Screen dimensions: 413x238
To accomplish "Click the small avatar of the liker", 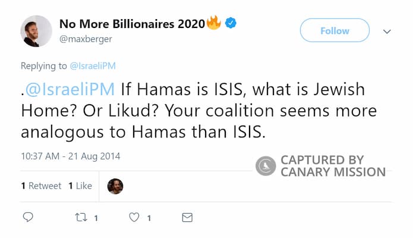I will coord(115,186).
